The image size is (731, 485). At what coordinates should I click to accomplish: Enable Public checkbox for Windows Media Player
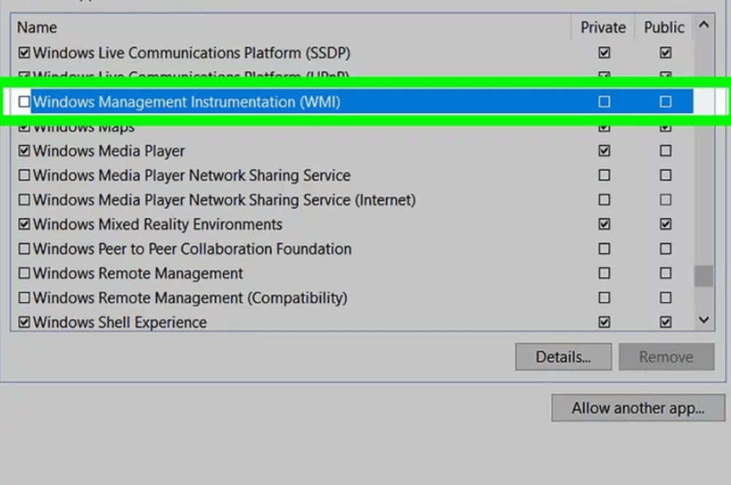(x=666, y=151)
